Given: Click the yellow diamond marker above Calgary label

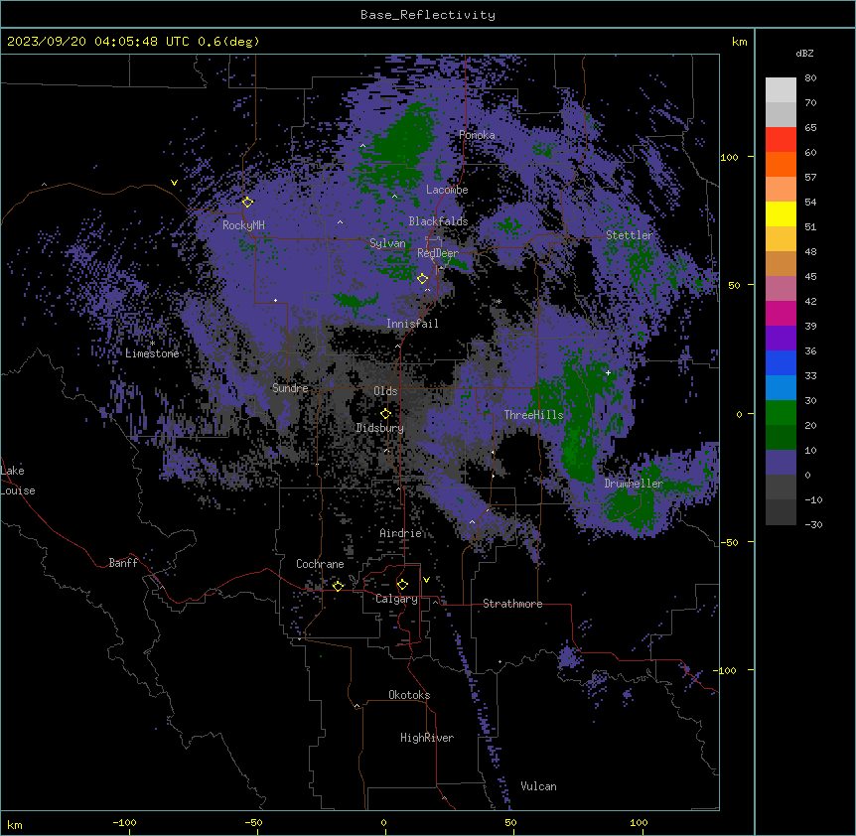Looking at the screenshot, I should 402,585.
